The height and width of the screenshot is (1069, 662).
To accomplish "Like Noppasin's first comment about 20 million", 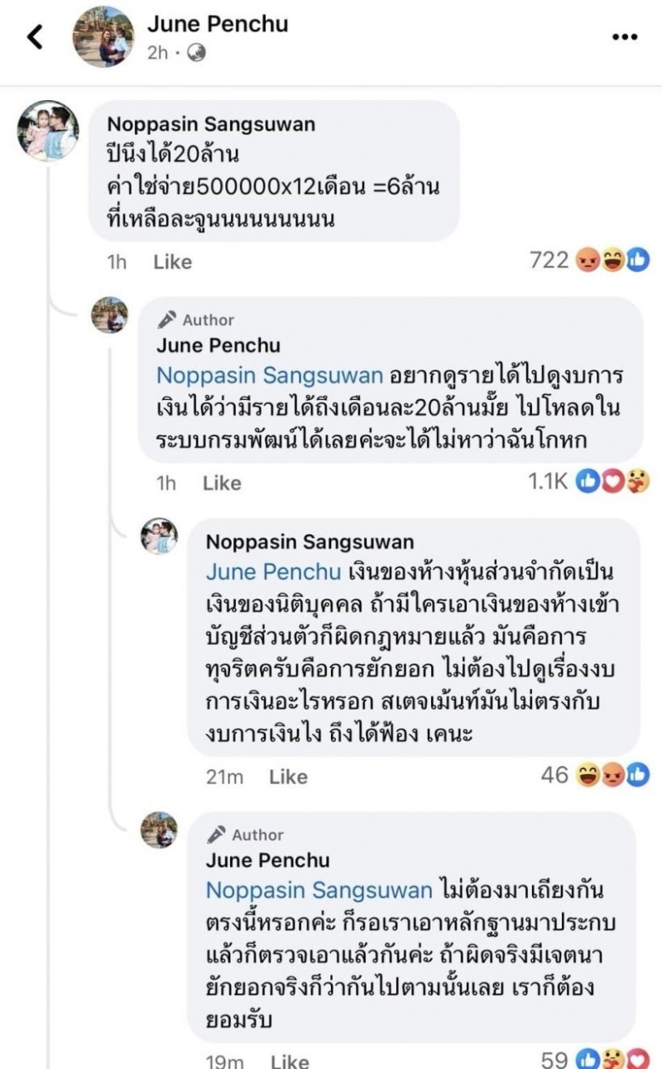I will (172, 262).
